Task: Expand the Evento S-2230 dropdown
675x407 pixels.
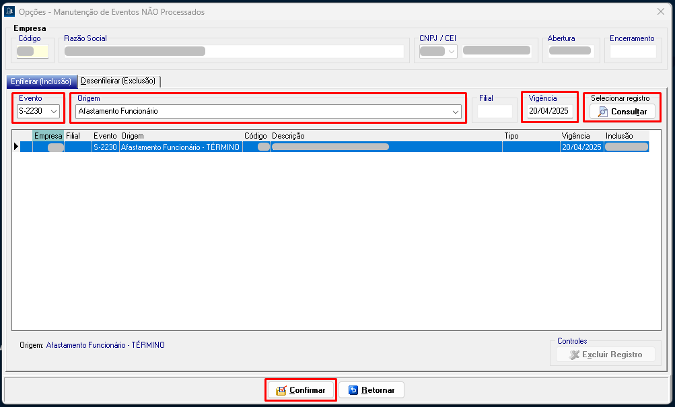Action: coord(54,111)
